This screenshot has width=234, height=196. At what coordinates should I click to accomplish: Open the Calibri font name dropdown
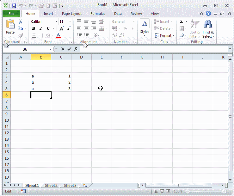(56, 21)
